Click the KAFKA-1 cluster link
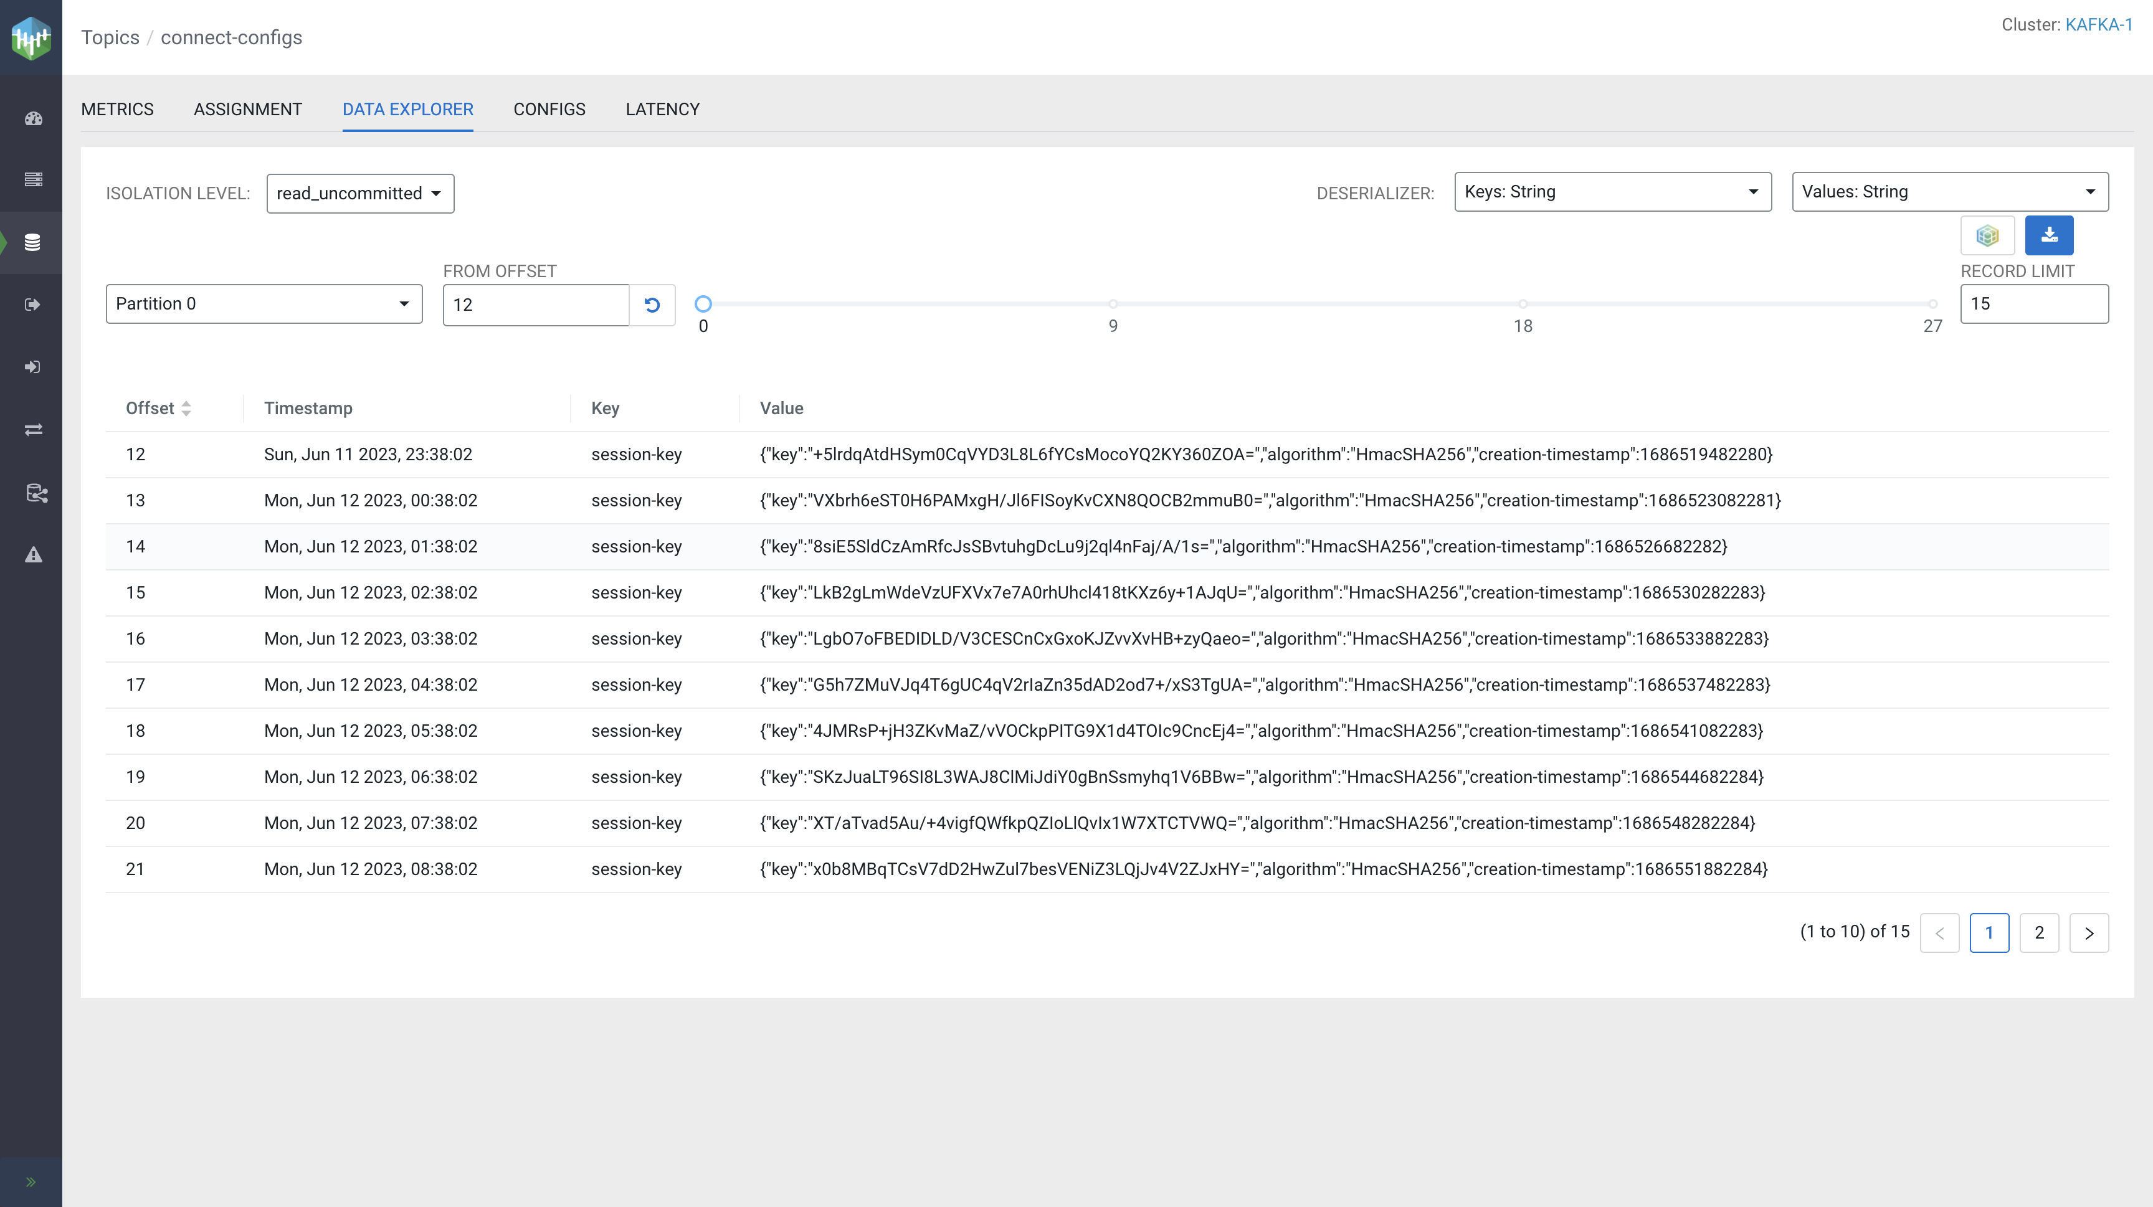This screenshot has height=1207, width=2153. [2099, 25]
